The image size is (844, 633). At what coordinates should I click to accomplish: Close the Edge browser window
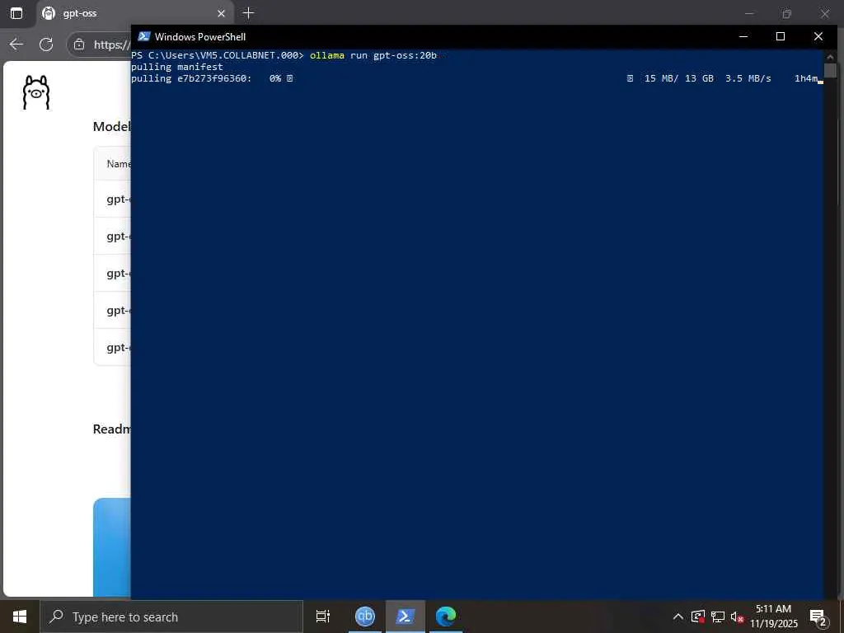(824, 13)
